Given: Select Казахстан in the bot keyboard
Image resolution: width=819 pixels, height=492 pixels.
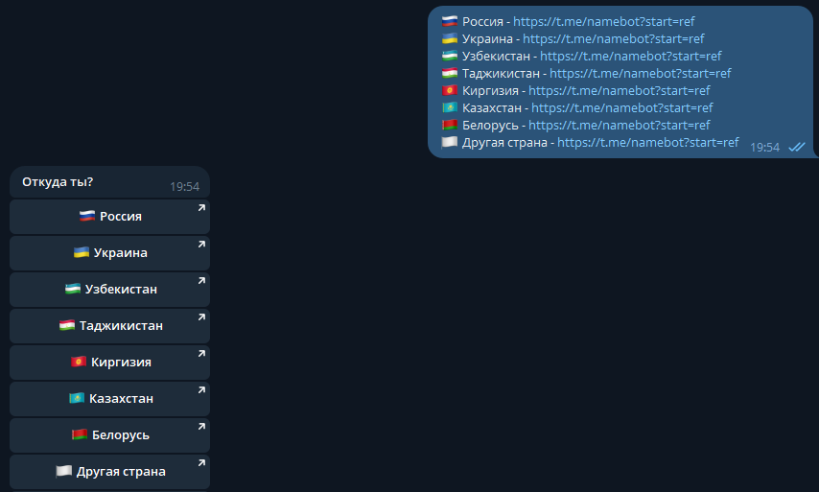Looking at the screenshot, I should click(x=109, y=399).
